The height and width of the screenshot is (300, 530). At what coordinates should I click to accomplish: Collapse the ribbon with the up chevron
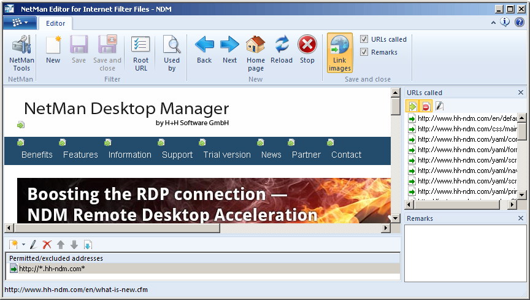493,23
